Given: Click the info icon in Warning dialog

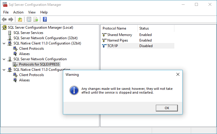Looking at the screenshot, I should click(x=74, y=90).
